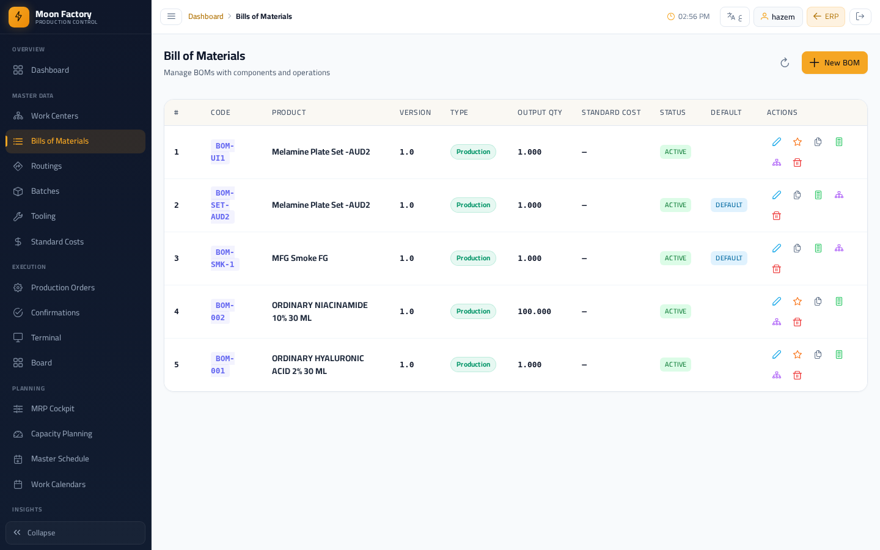Collapse the sidebar navigation
The width and height of the screenshot is (880, 550).
[75, 533]
